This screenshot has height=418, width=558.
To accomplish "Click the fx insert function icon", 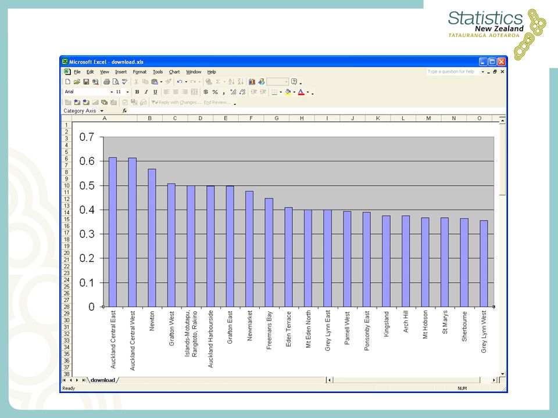I will click(124, 111).
